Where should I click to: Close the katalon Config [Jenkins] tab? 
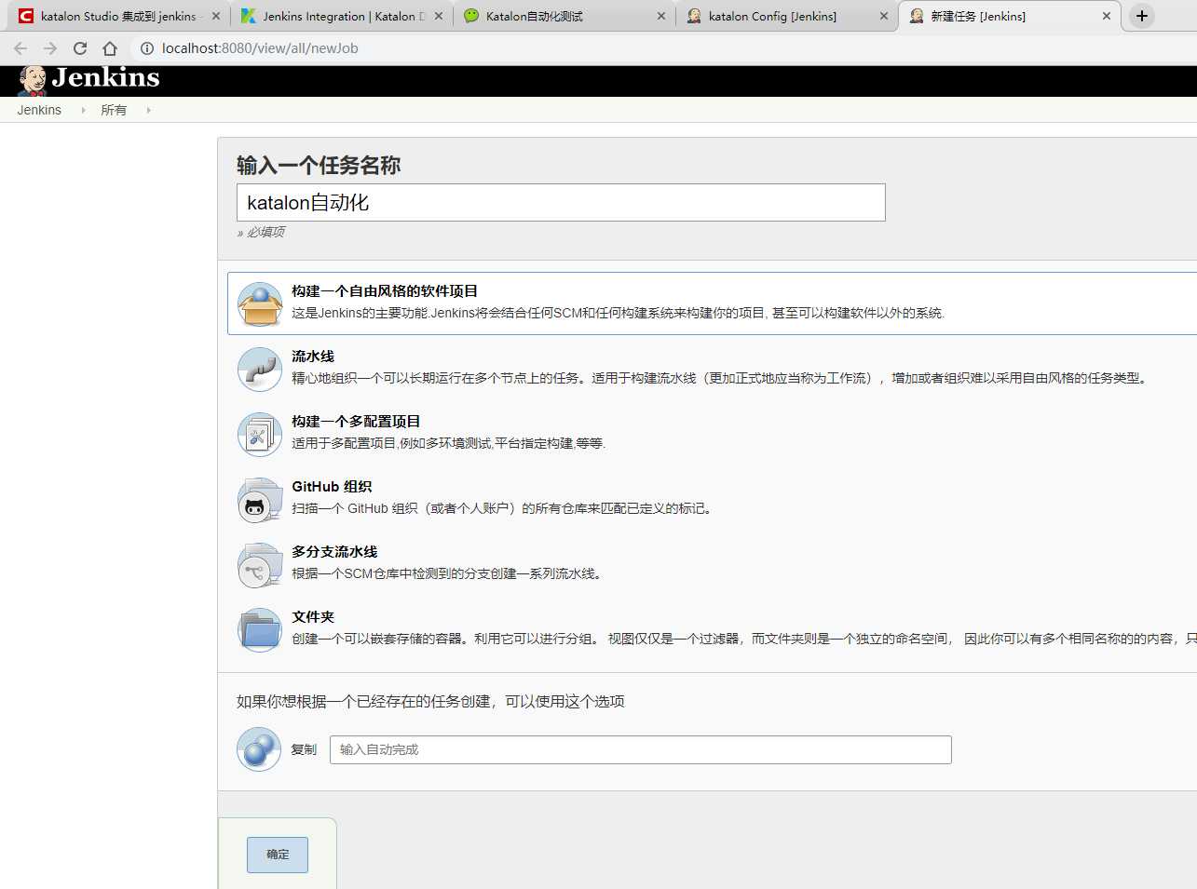point(884,16)
